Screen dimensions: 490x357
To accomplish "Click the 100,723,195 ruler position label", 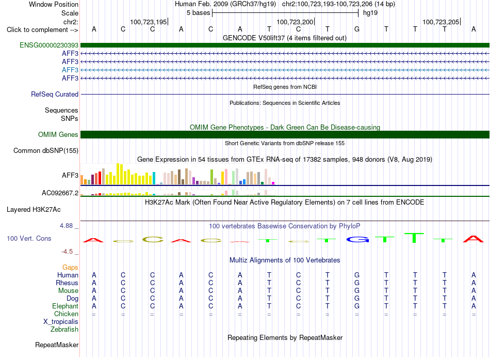I will [x=149, y=22].
